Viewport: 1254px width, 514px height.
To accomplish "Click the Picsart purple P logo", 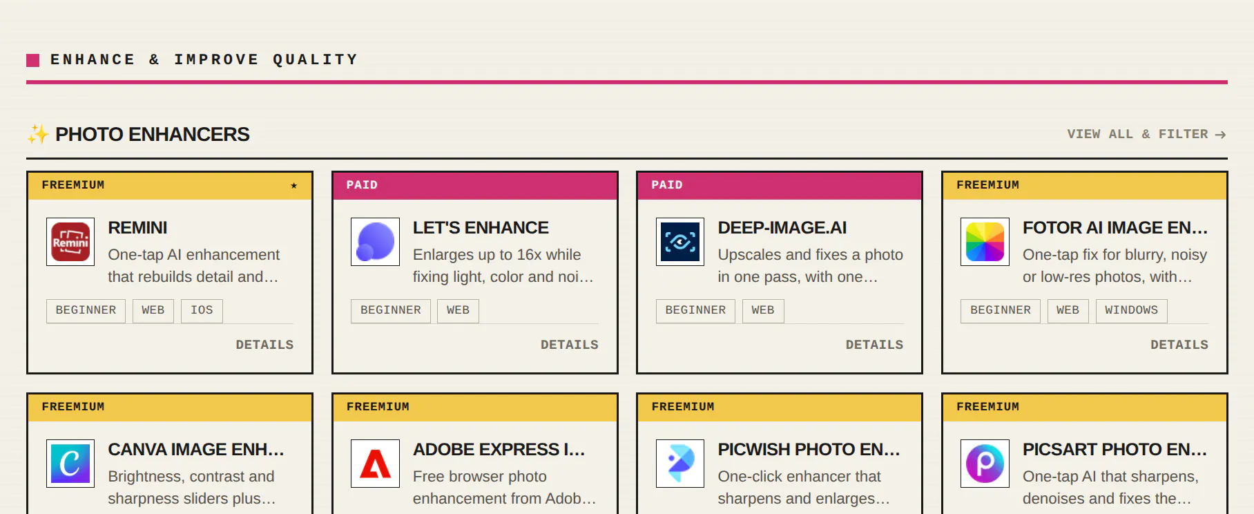I will [x=985, y=464].
